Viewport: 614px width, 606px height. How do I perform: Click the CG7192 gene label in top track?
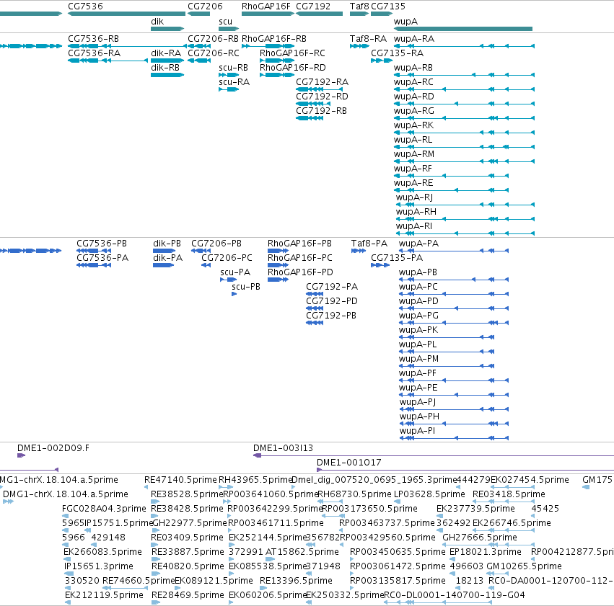(313, 6)
